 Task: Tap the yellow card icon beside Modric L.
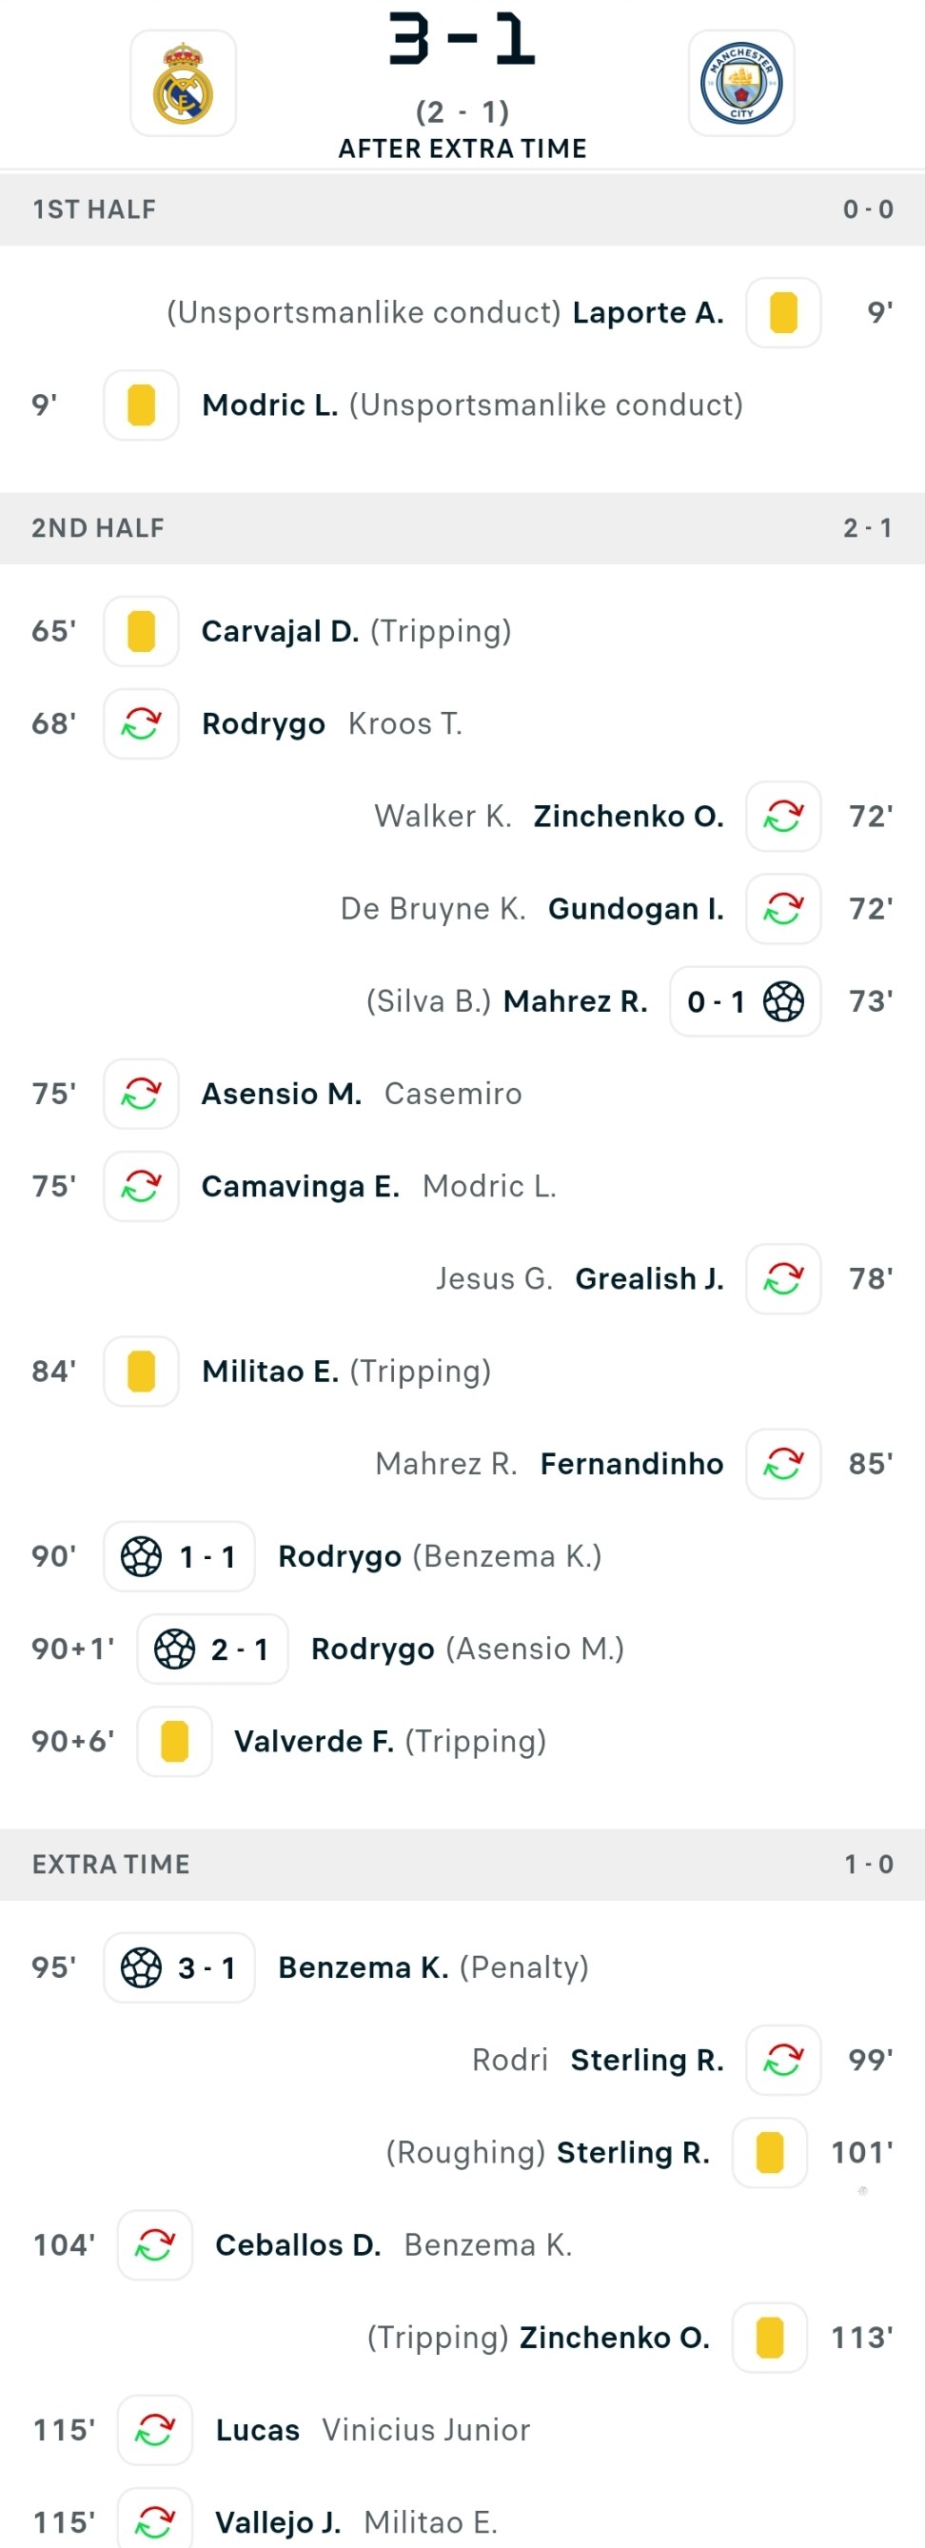(x=142, y=405)
